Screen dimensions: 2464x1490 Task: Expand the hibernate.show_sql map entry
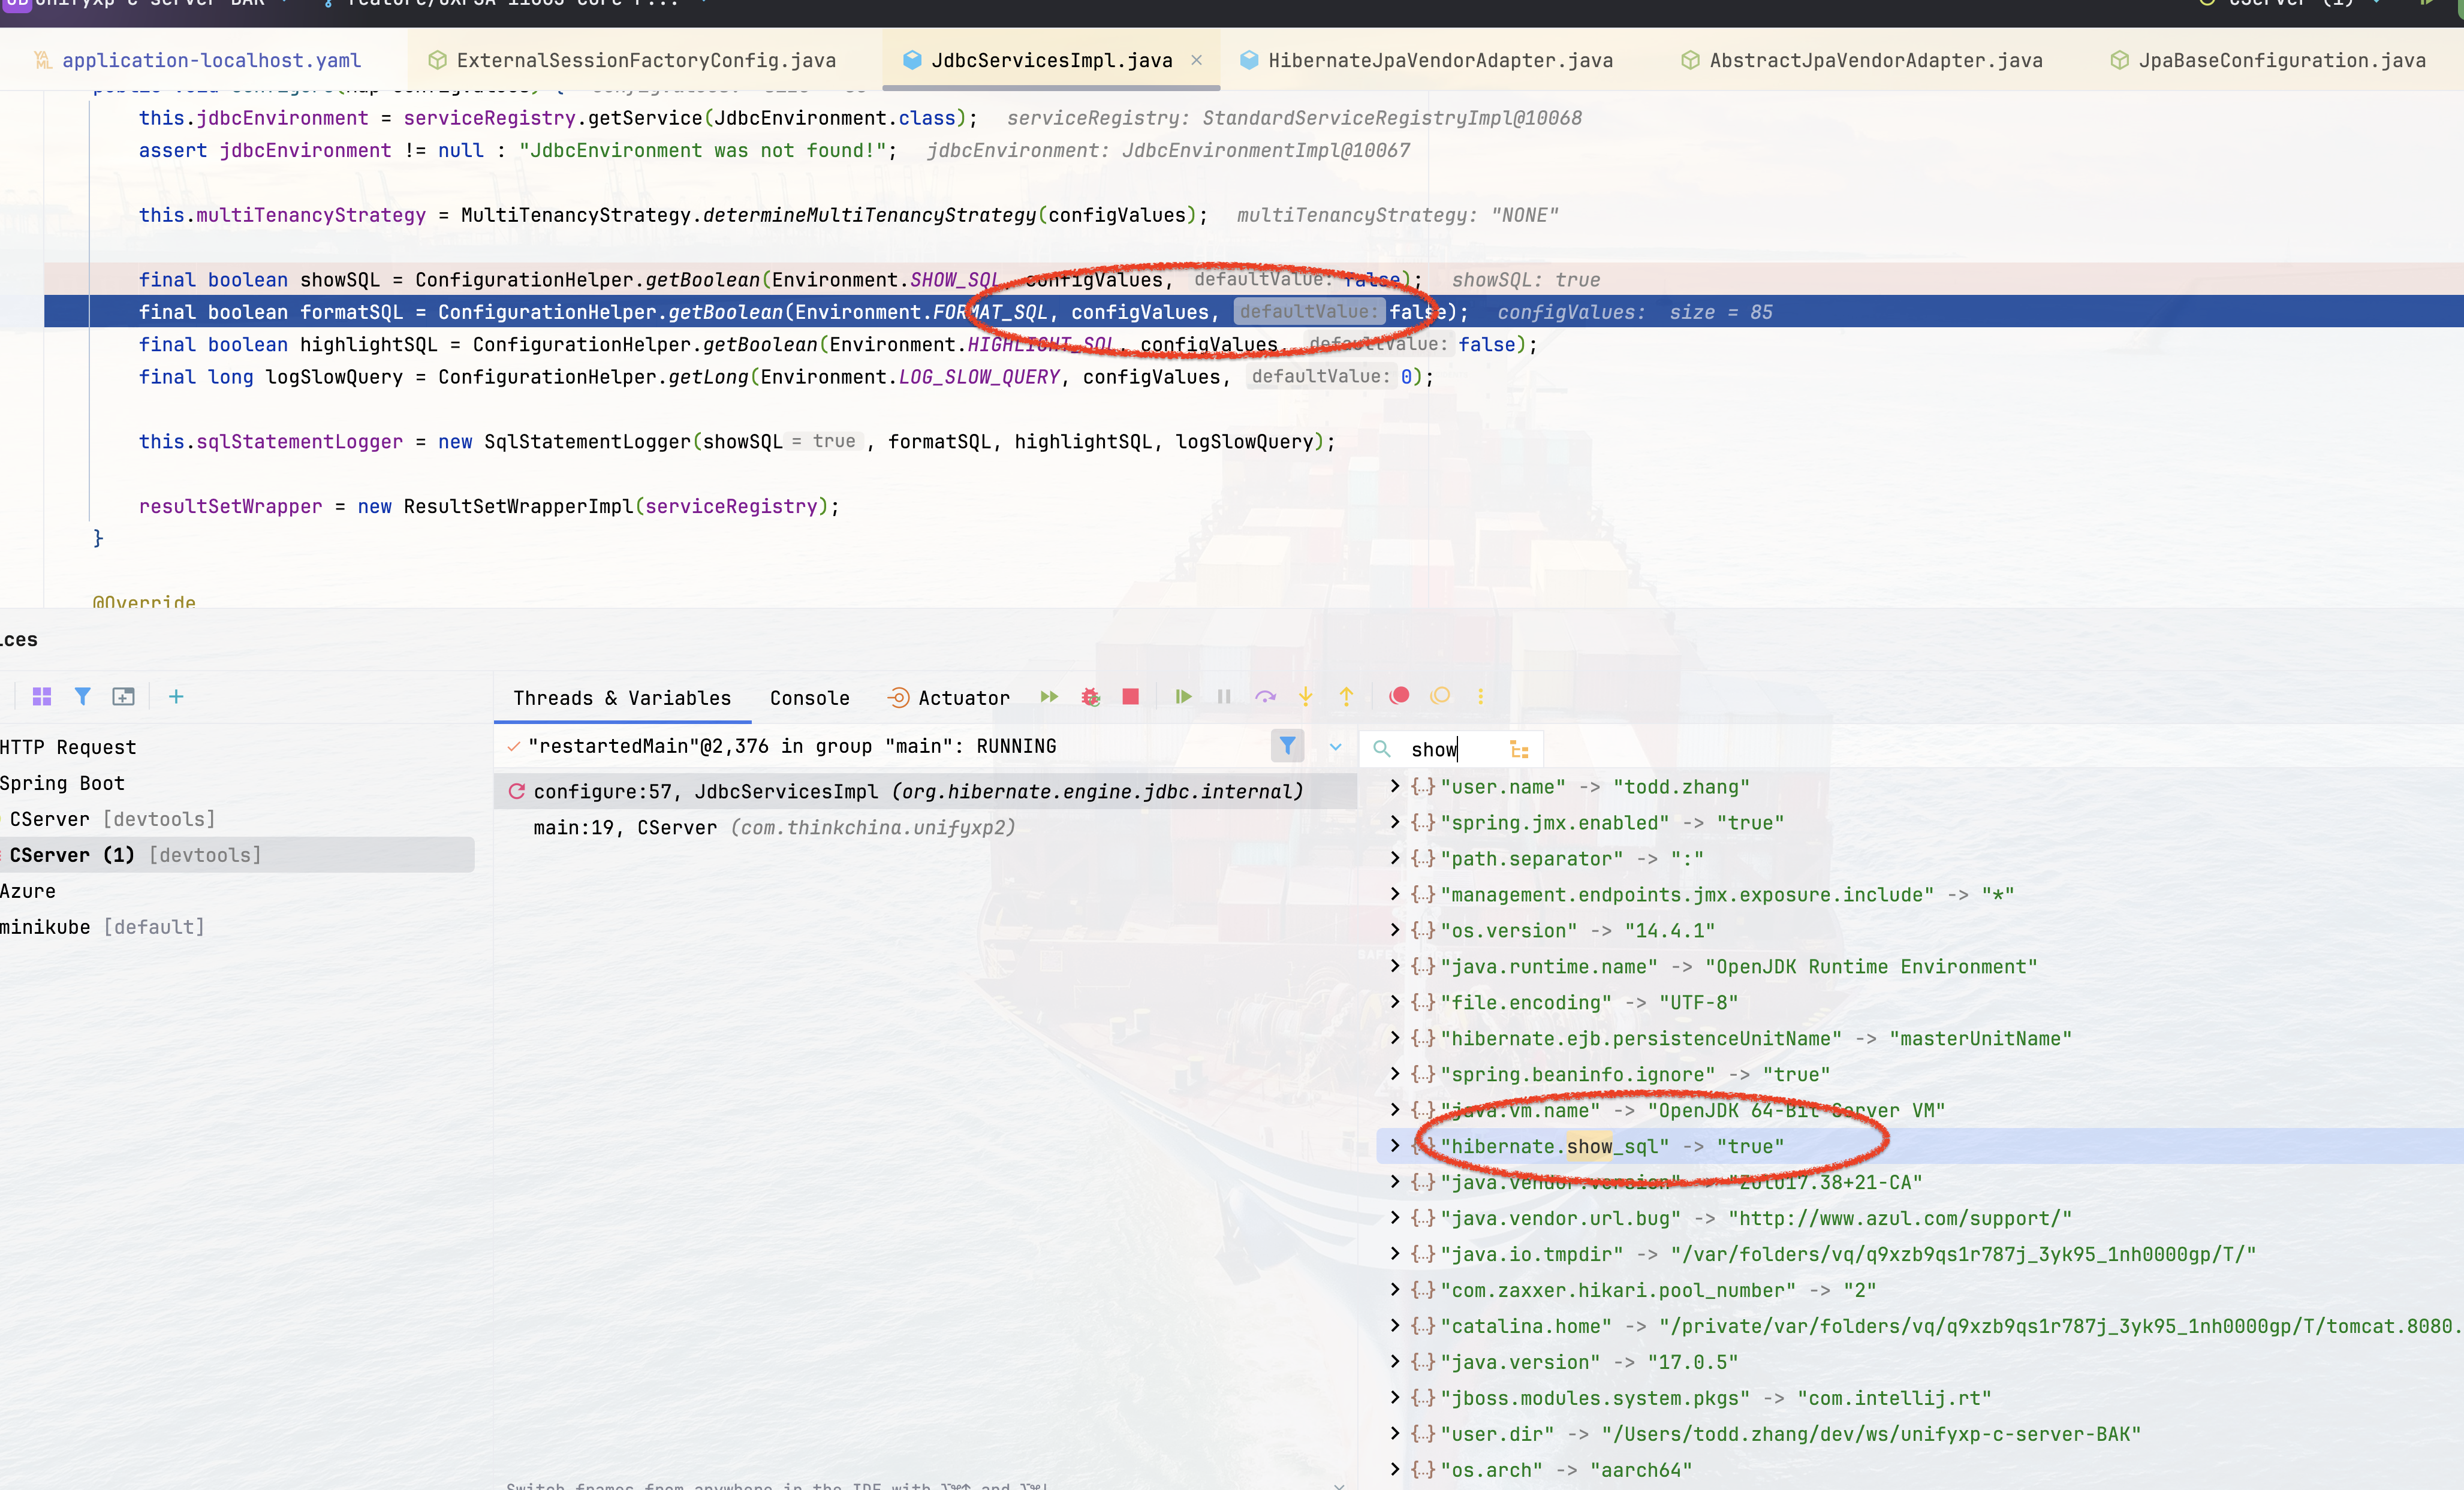pos(1395,1146)
